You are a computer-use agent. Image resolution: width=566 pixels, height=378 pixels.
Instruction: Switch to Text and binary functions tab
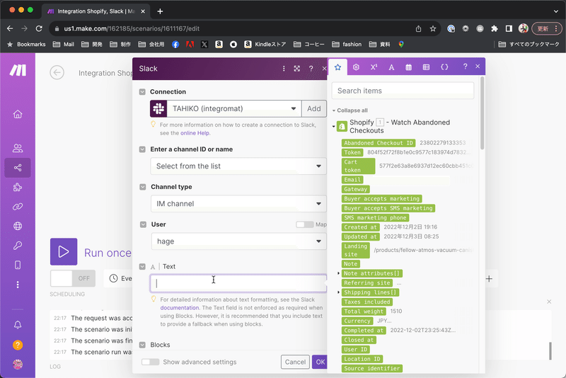point(391,67)
